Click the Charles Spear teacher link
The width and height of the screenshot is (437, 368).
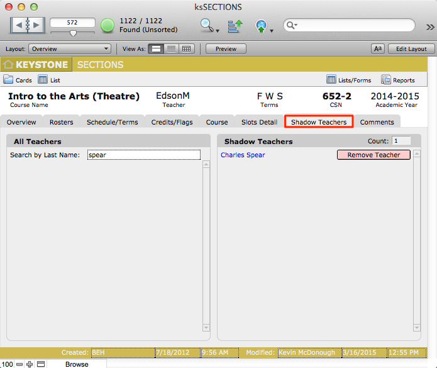coord(243,155)
